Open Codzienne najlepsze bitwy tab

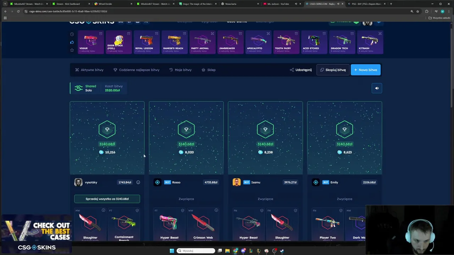pyautogui.click(x=136, y=70)
